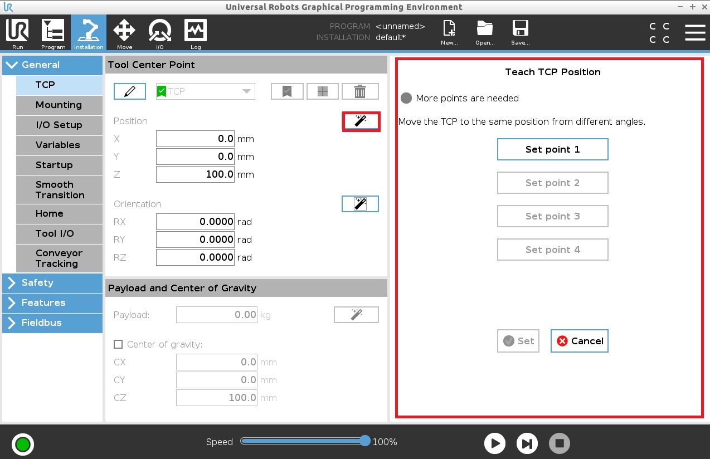Image resolution: width=710 pixels, height=459 pixels.
Task: Click the Save floppy disk icon
Action: 521,33
